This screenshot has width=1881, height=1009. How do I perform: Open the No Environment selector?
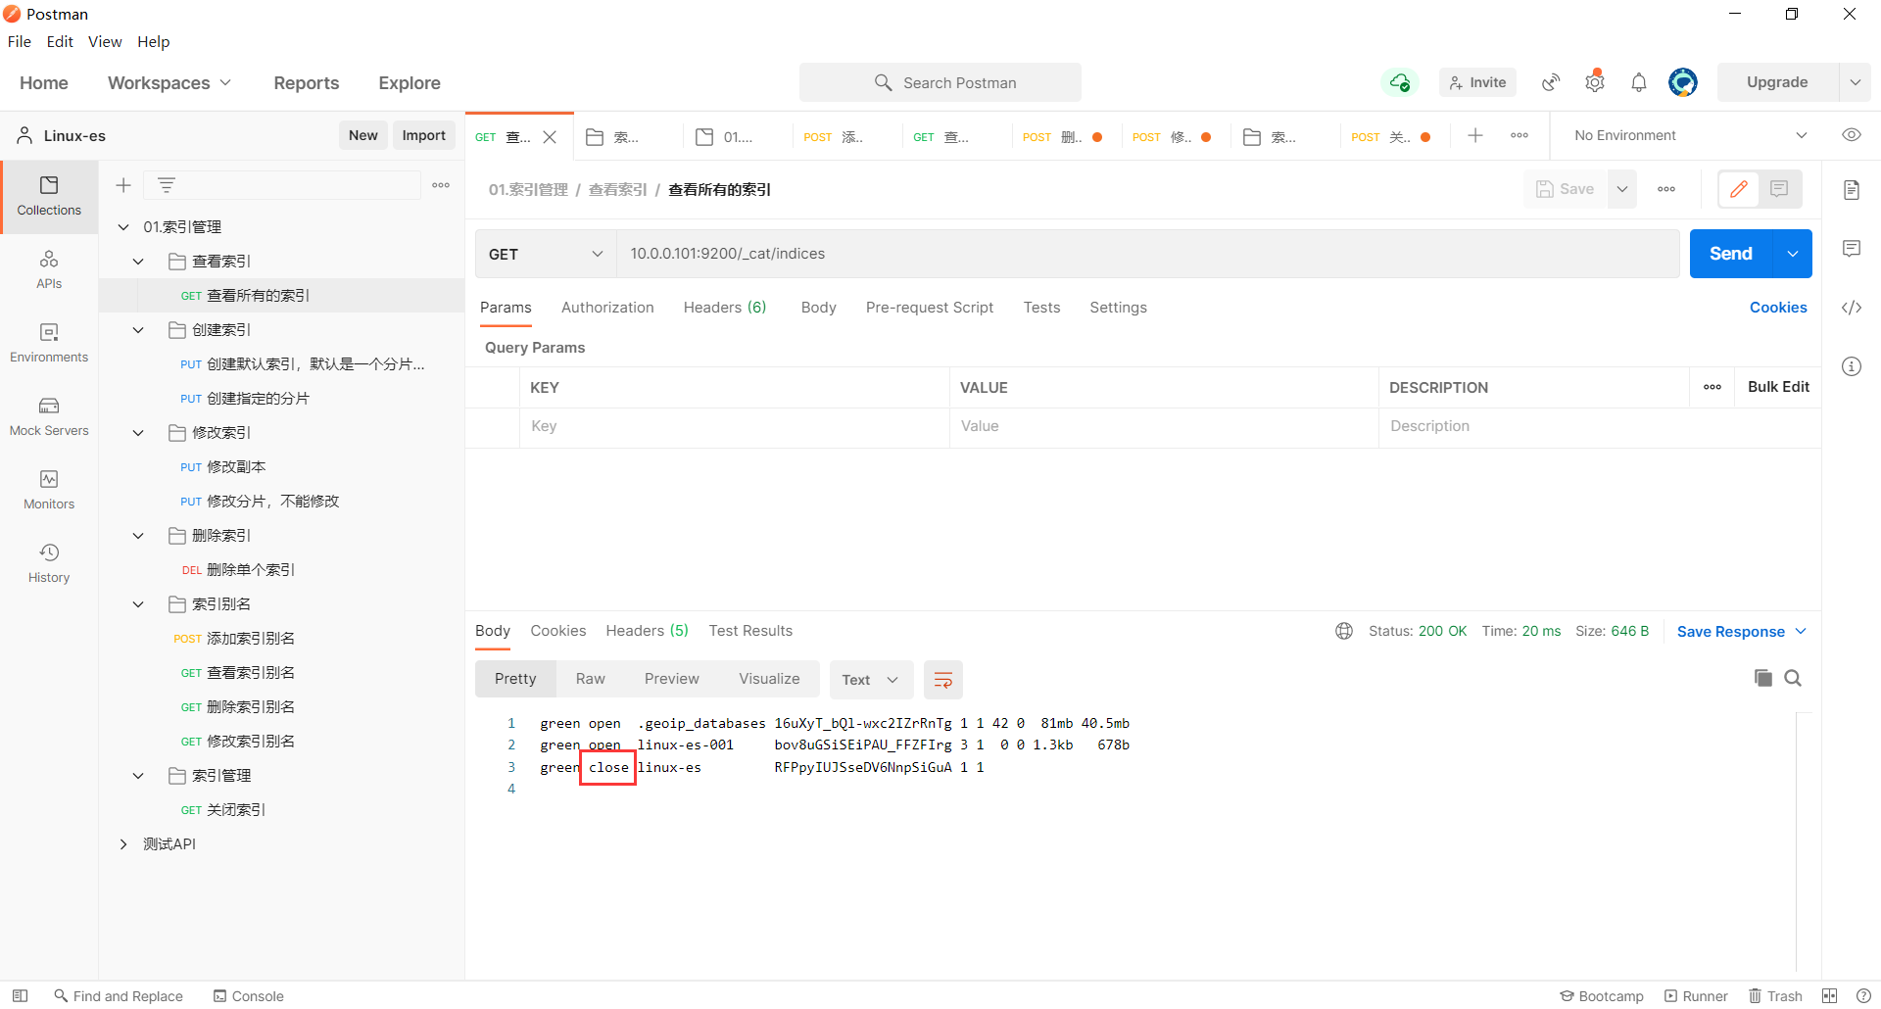(1690, 135)
